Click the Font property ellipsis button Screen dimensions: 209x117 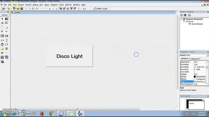pos(204,82)
